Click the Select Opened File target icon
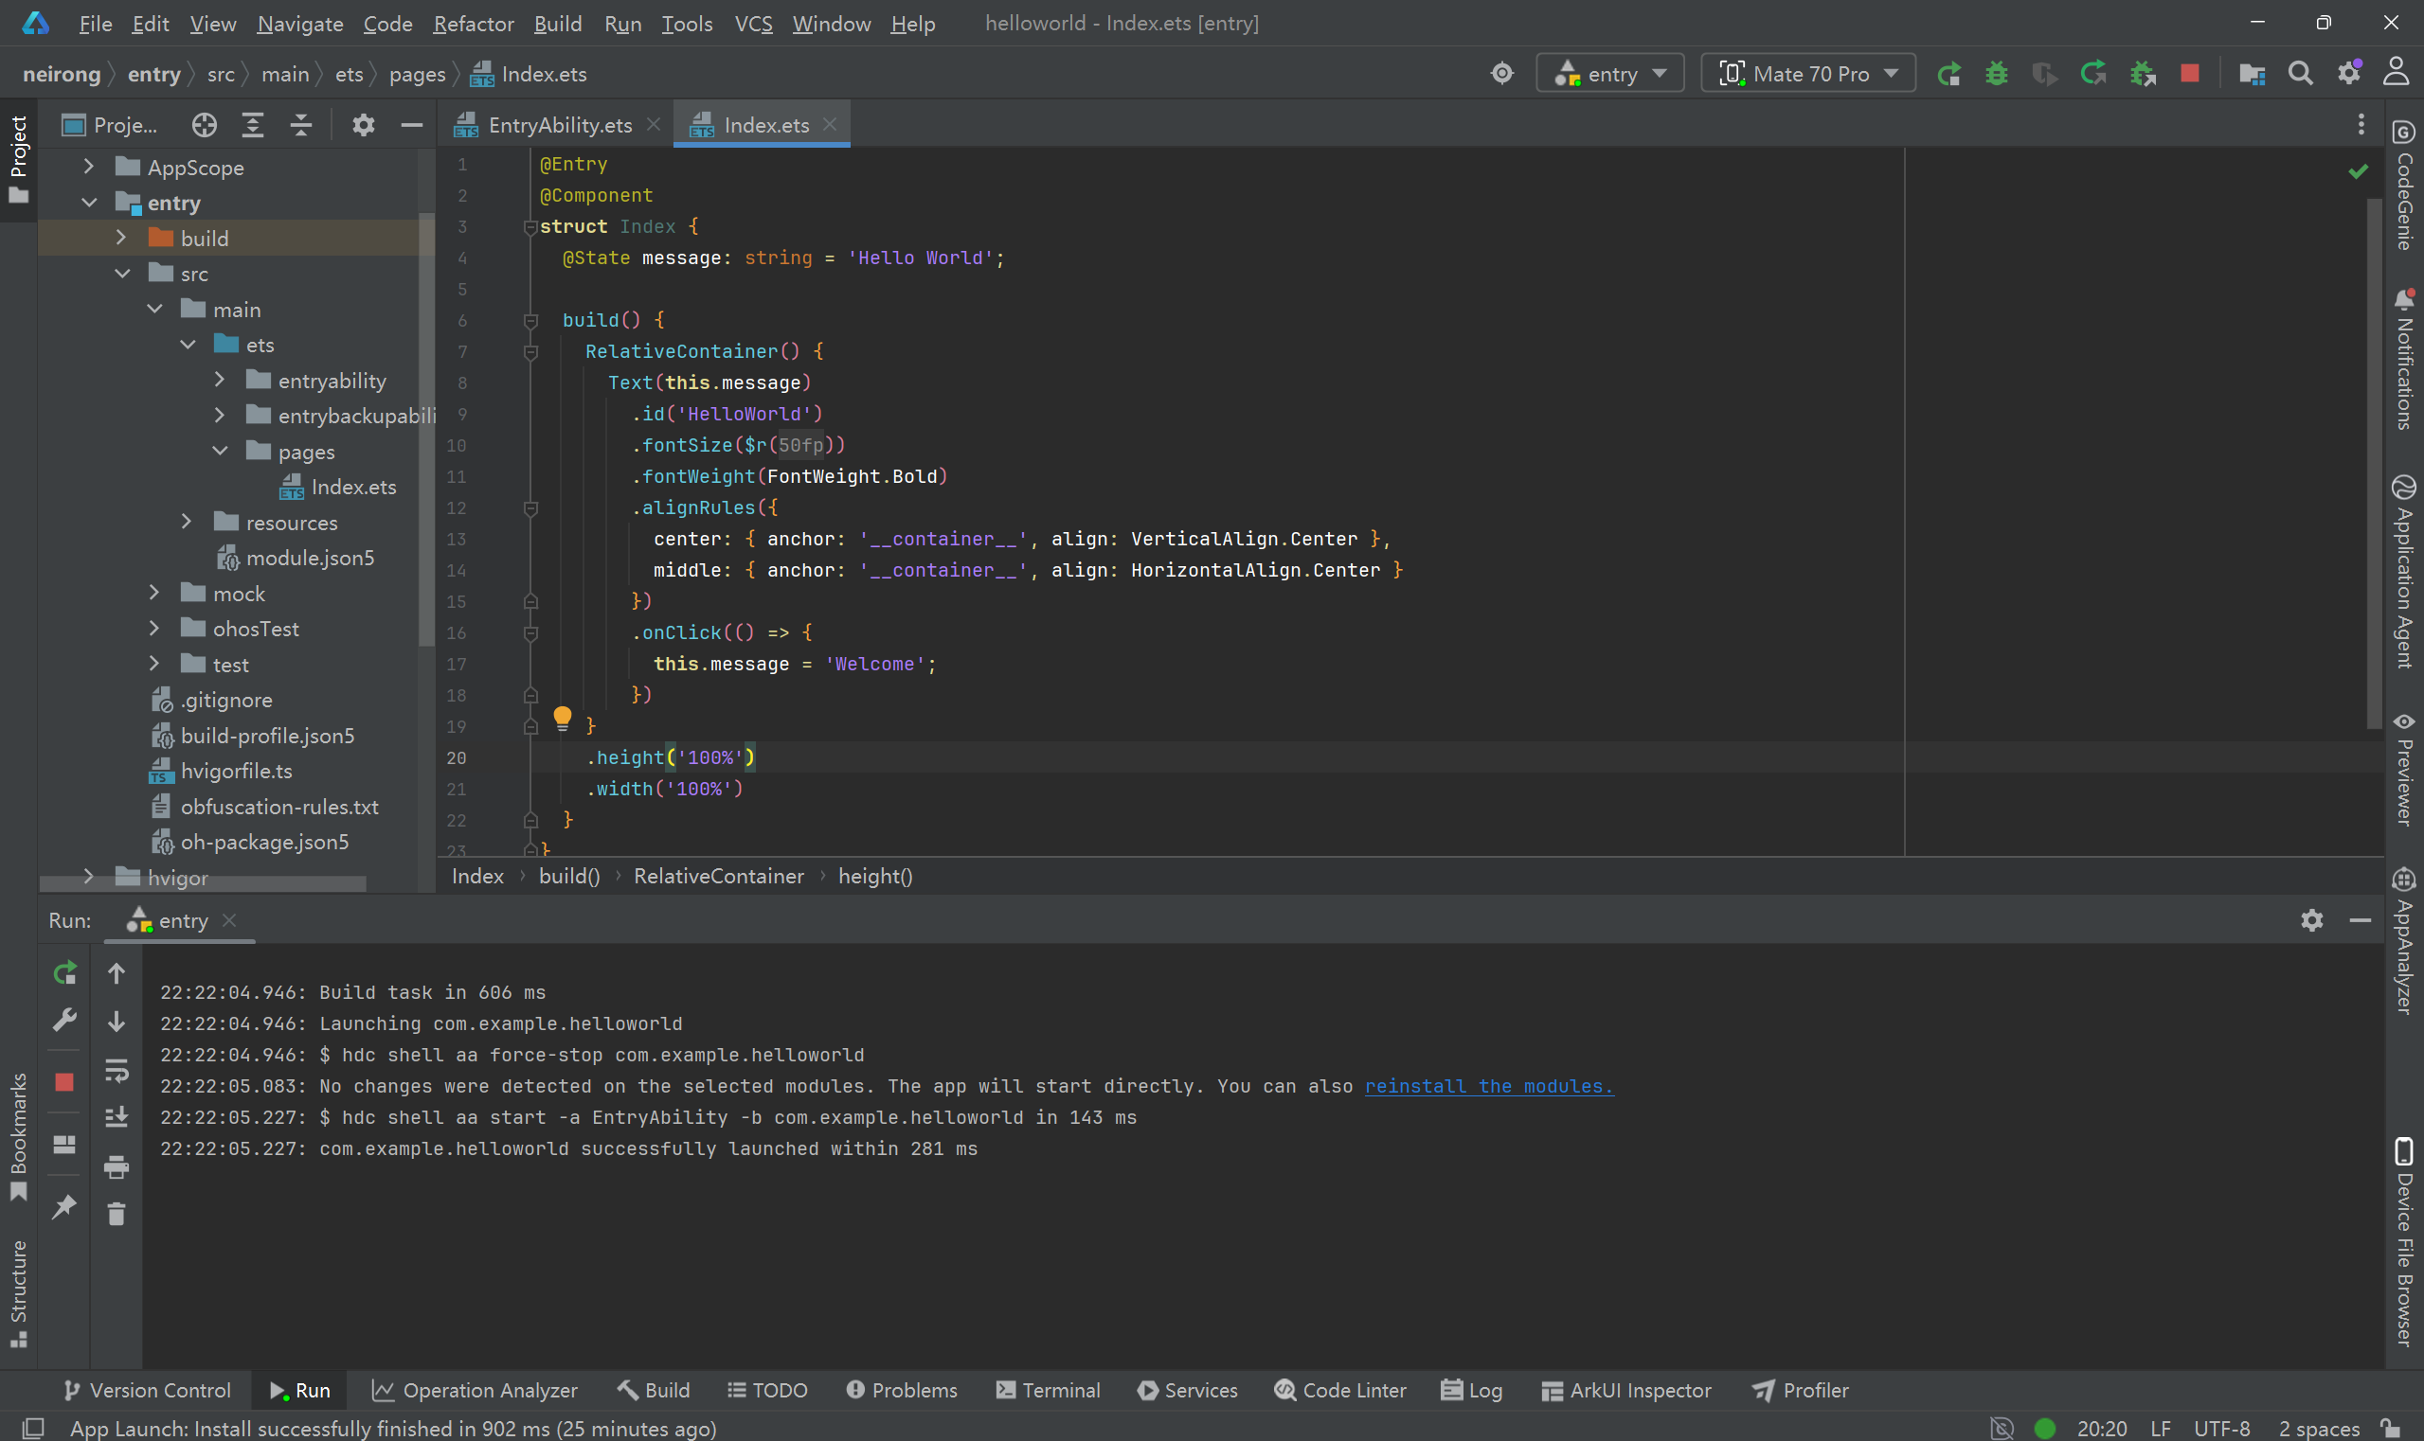2424x1441 pixels. coord(204,124)
